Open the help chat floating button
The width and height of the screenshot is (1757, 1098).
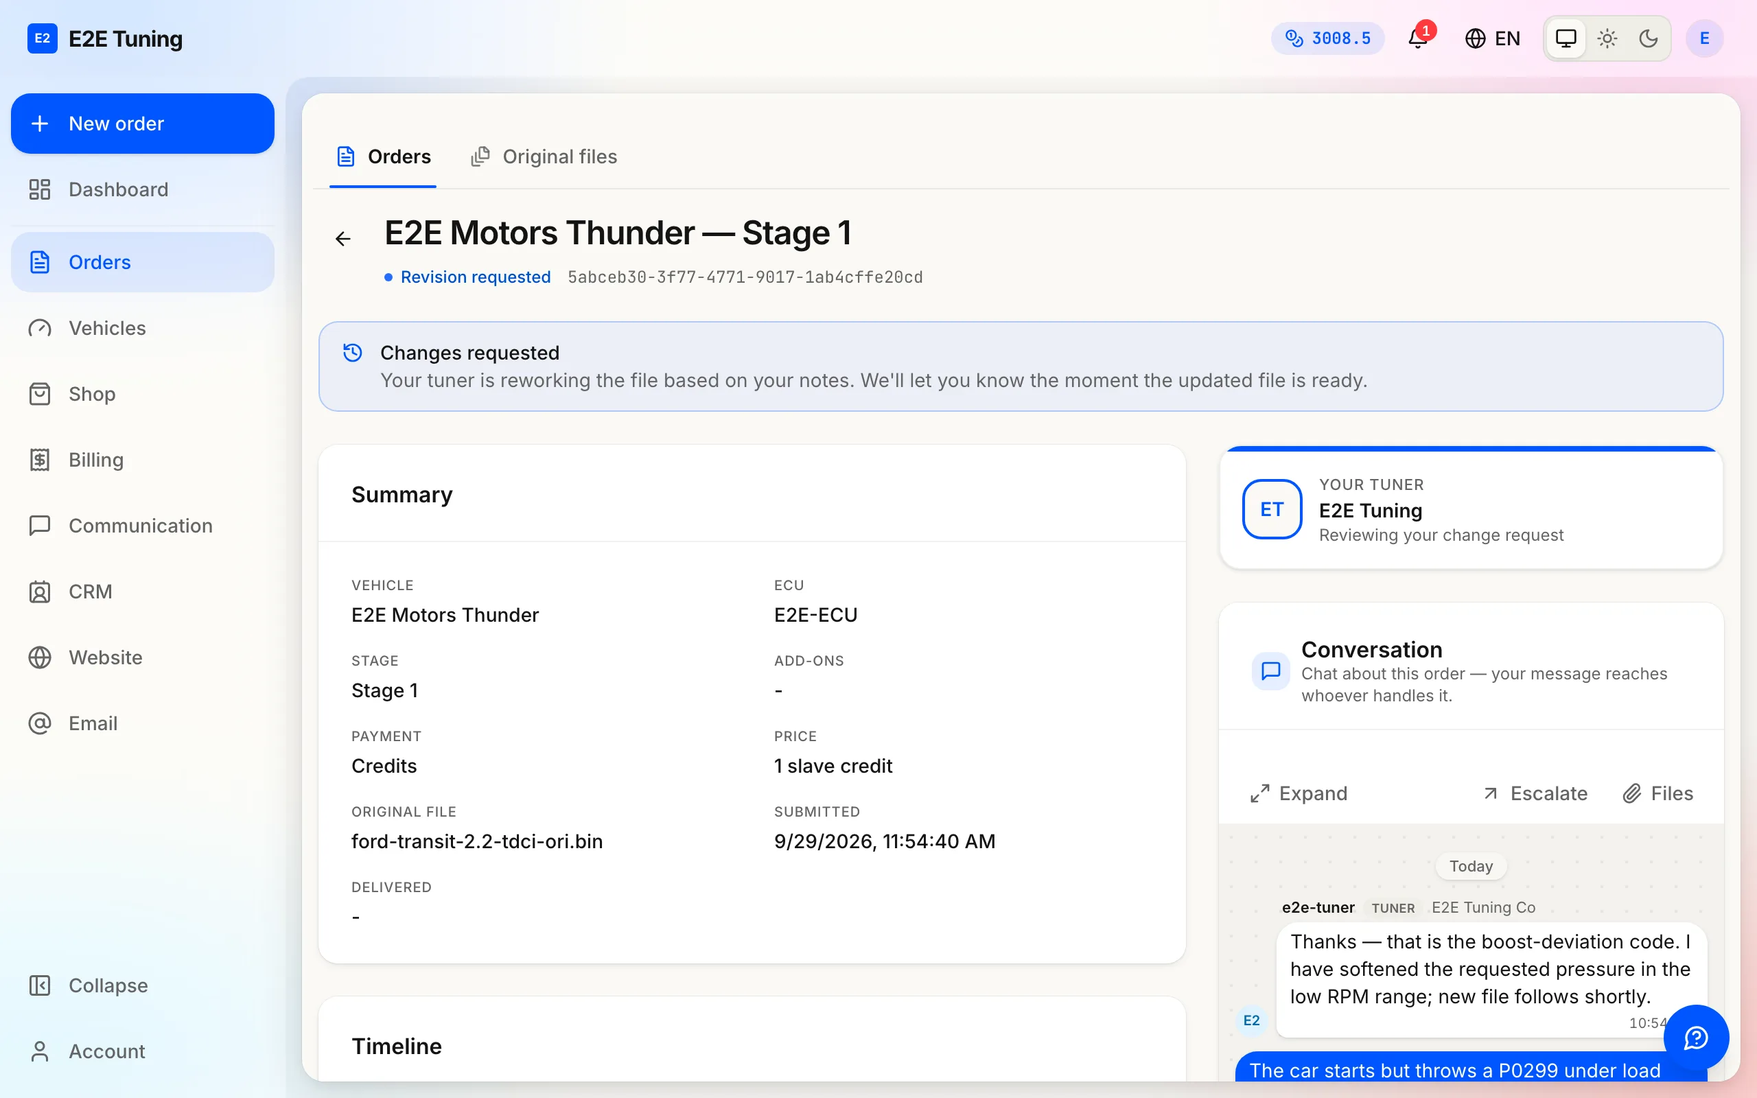pos(1696,1038)
